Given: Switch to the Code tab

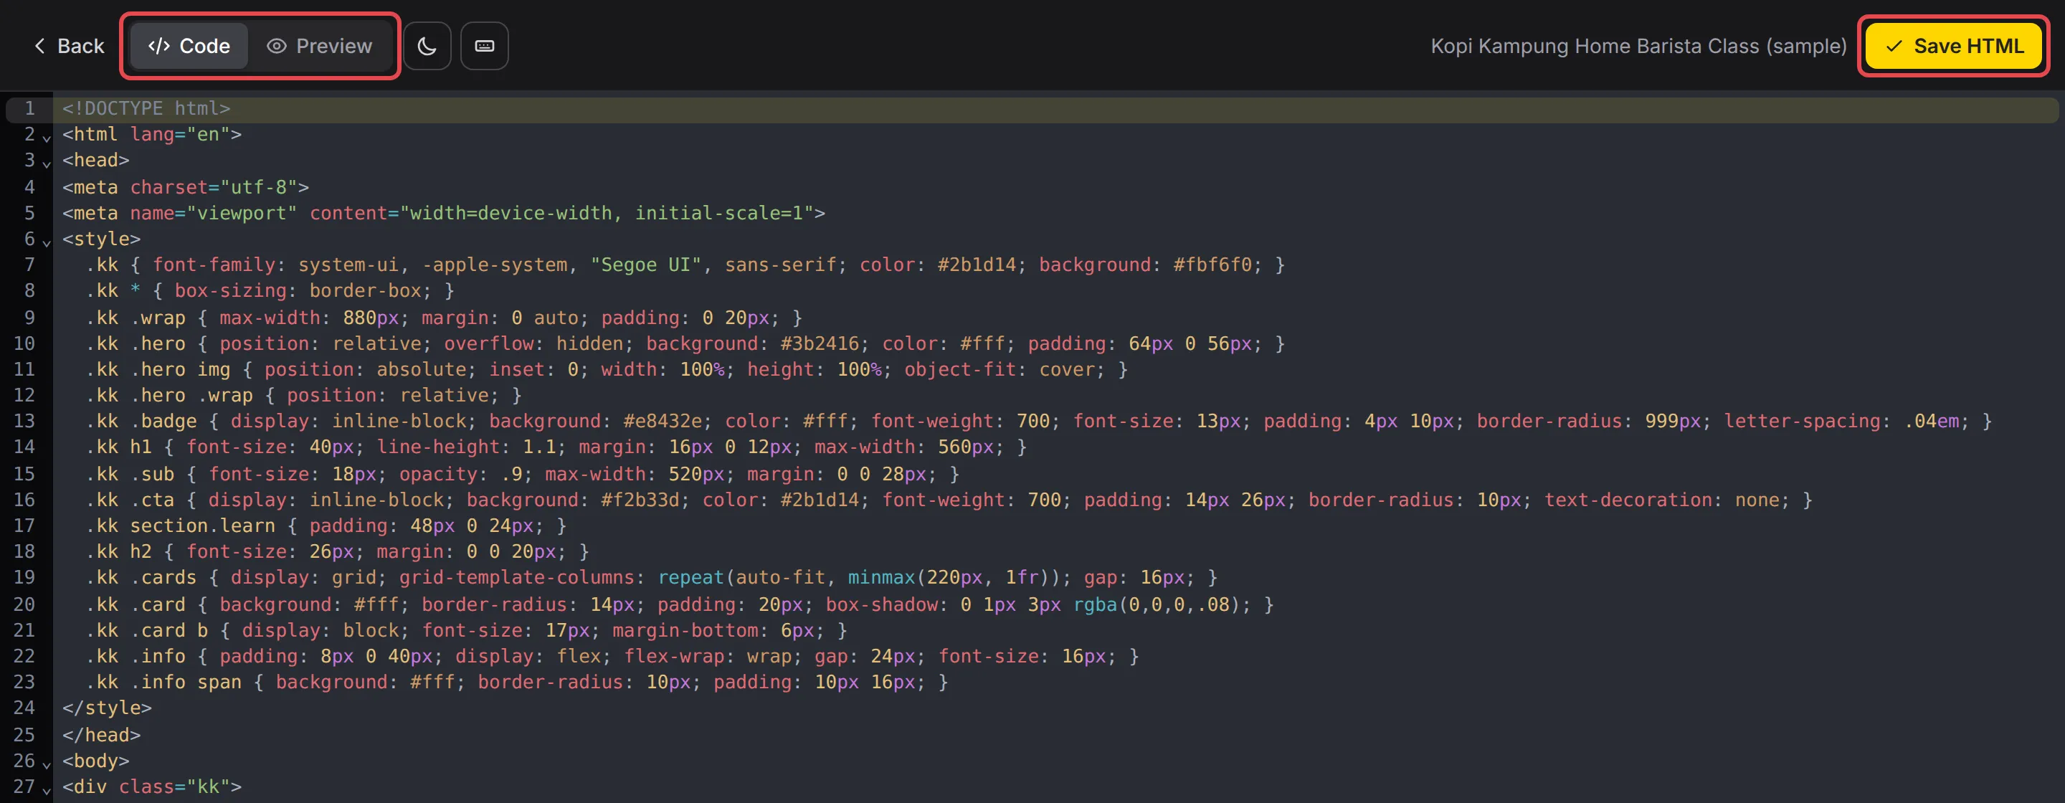Looking at the screenshot, I should point(189,46).
